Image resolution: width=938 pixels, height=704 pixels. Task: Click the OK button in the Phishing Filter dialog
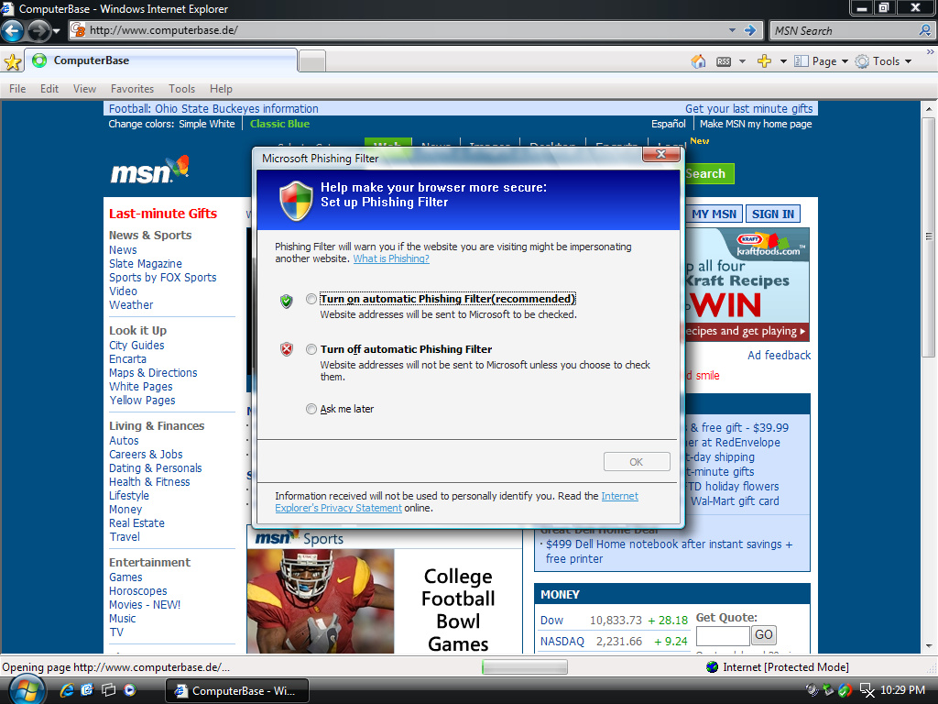[637, 462]
